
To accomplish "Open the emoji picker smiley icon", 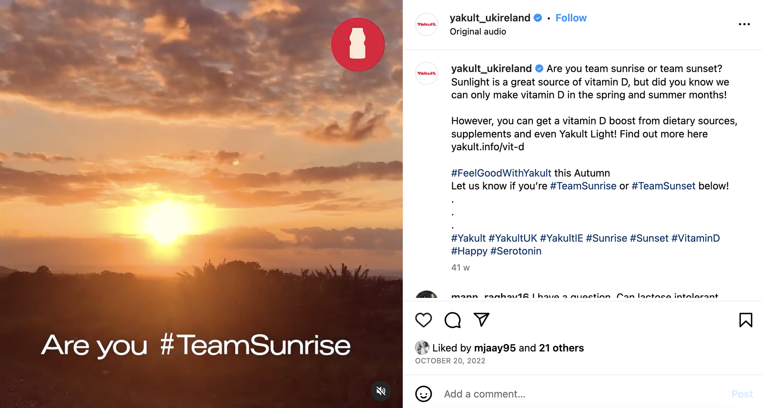I will pyautogui.click(x=423, y=394).
